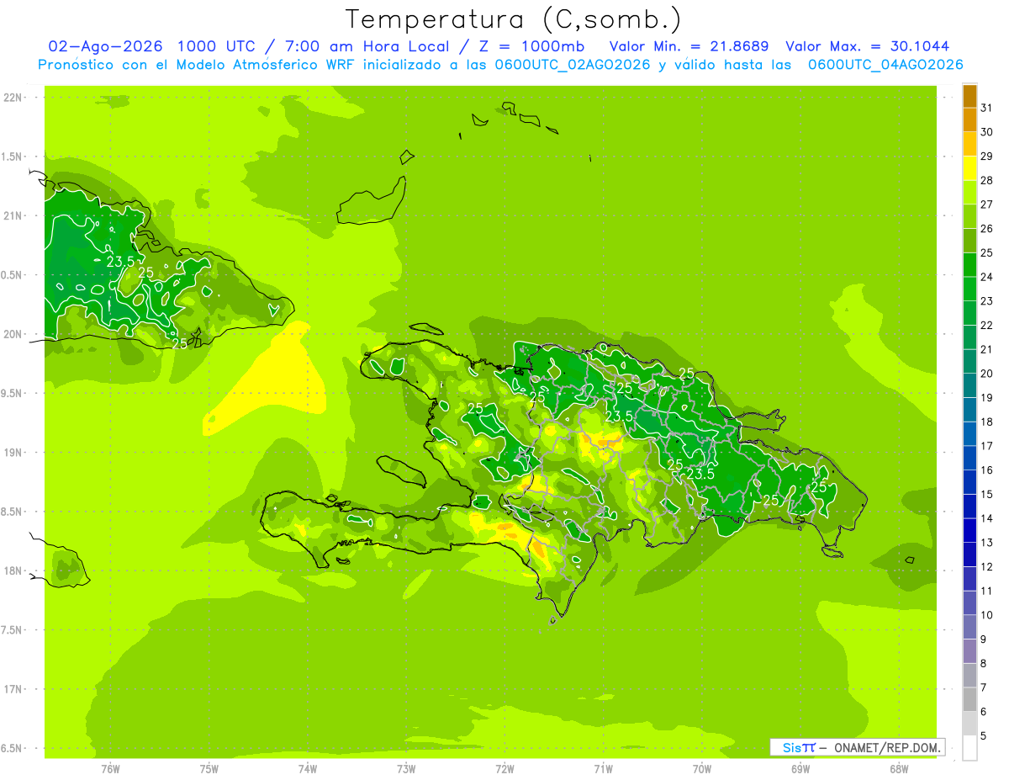The image size is (1009, 780).
Task: Click the '18N' latitude axis label
Action: [12, 571]
